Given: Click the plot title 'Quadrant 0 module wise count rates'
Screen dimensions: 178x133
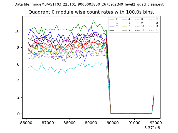Looking at the screenshot, I should [x=91, y=12].
